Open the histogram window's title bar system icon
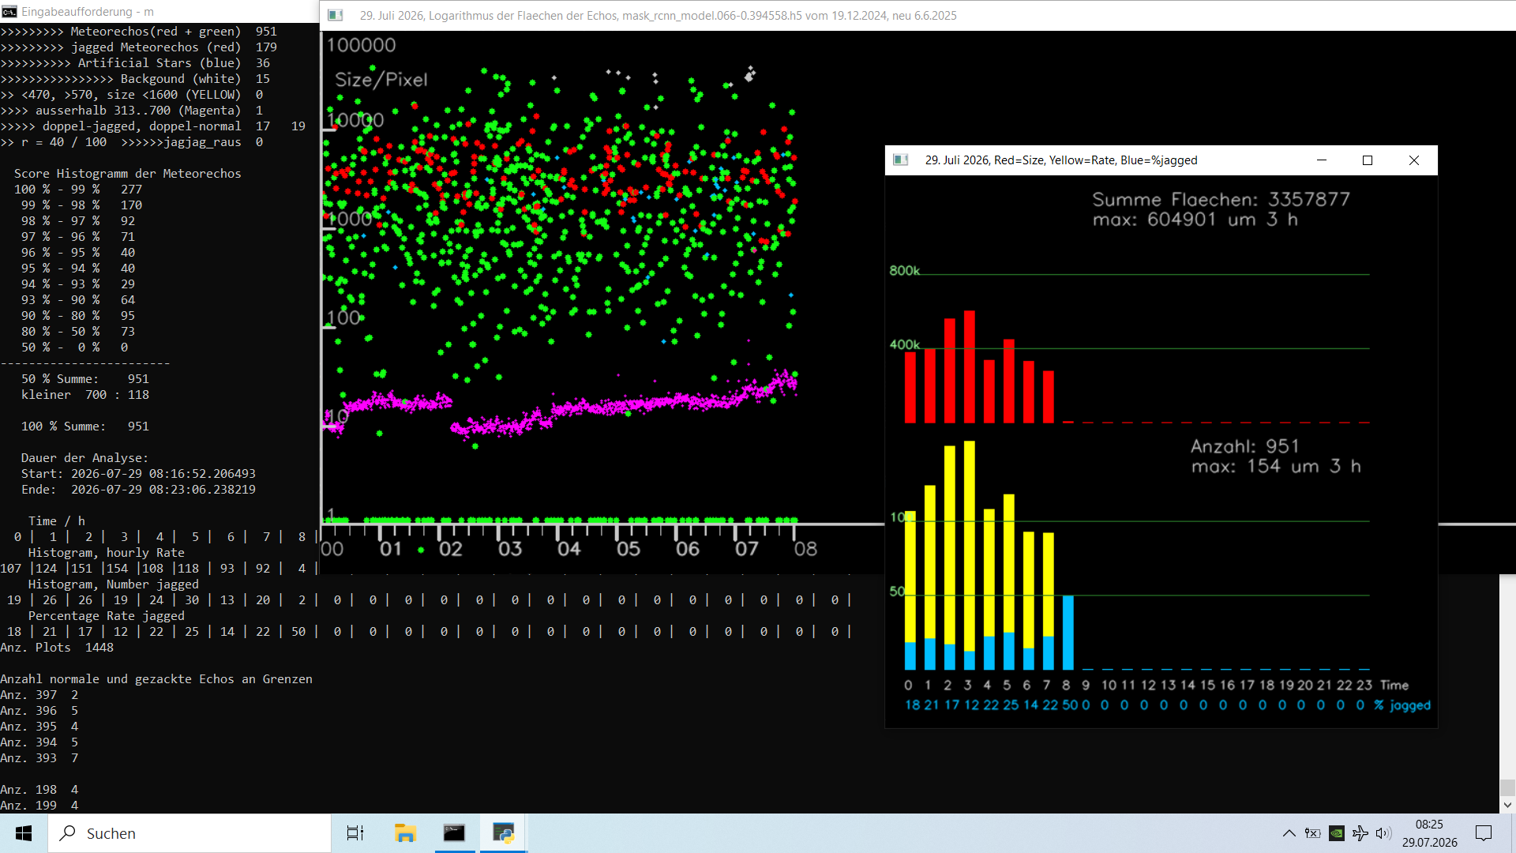 point(900,160)
